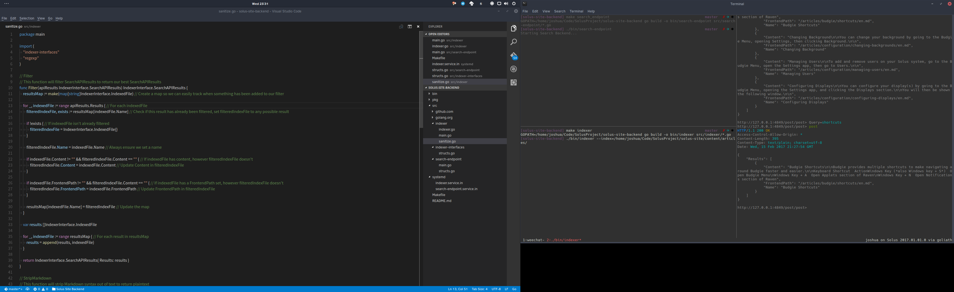The image size is (954, 292).
Task: Open Source Control view with 54 badge
Action: click(514, 56)
